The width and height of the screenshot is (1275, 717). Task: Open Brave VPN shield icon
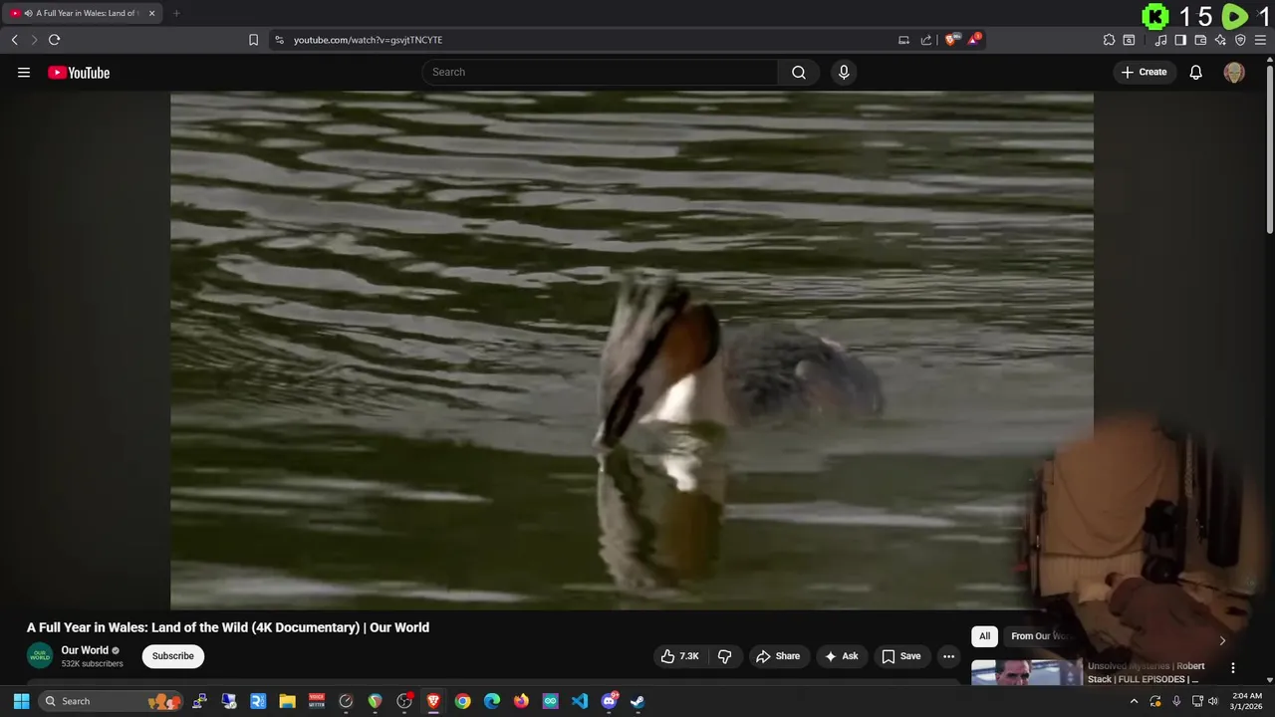[1240, 40]
